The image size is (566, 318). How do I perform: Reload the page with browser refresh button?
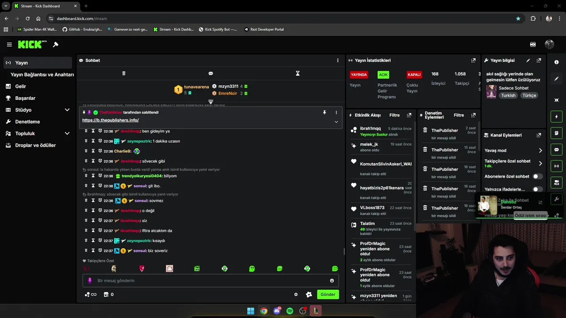27,19
